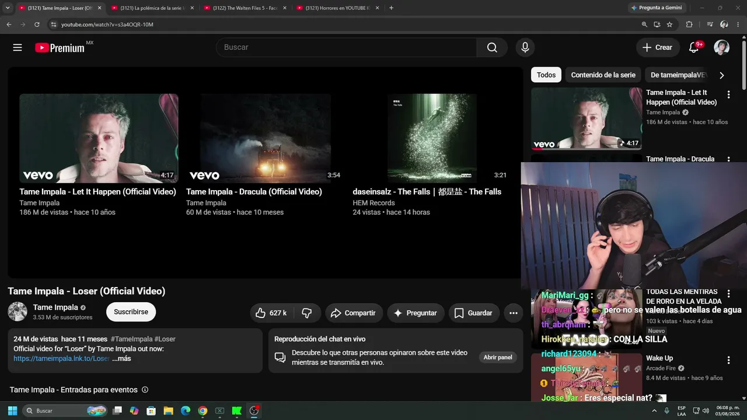
Task: Dislike the Loser video
Action: [307, 313]
